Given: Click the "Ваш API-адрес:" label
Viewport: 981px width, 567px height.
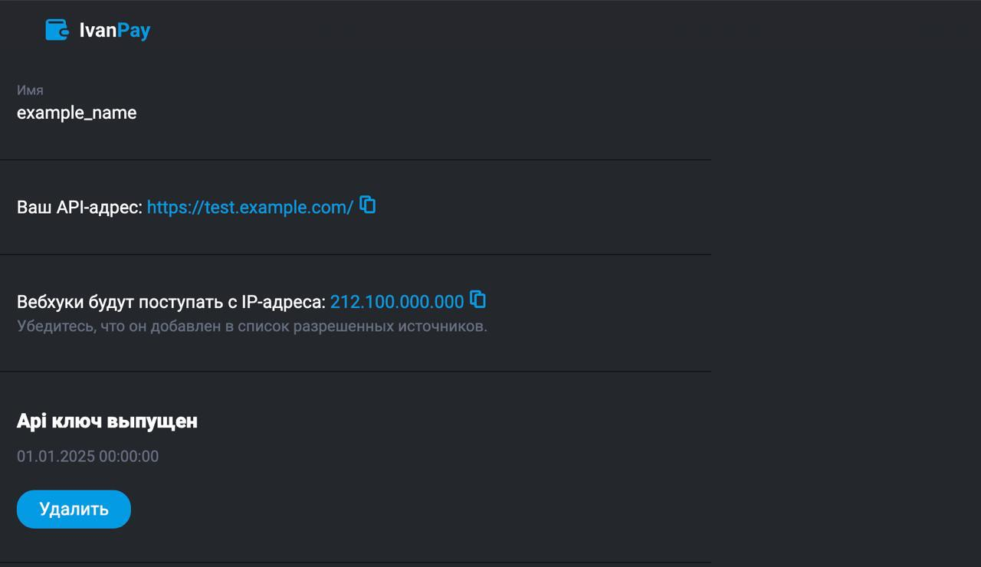Looking at the screenshot, I should pyautogui.click(x=80, y=207).
